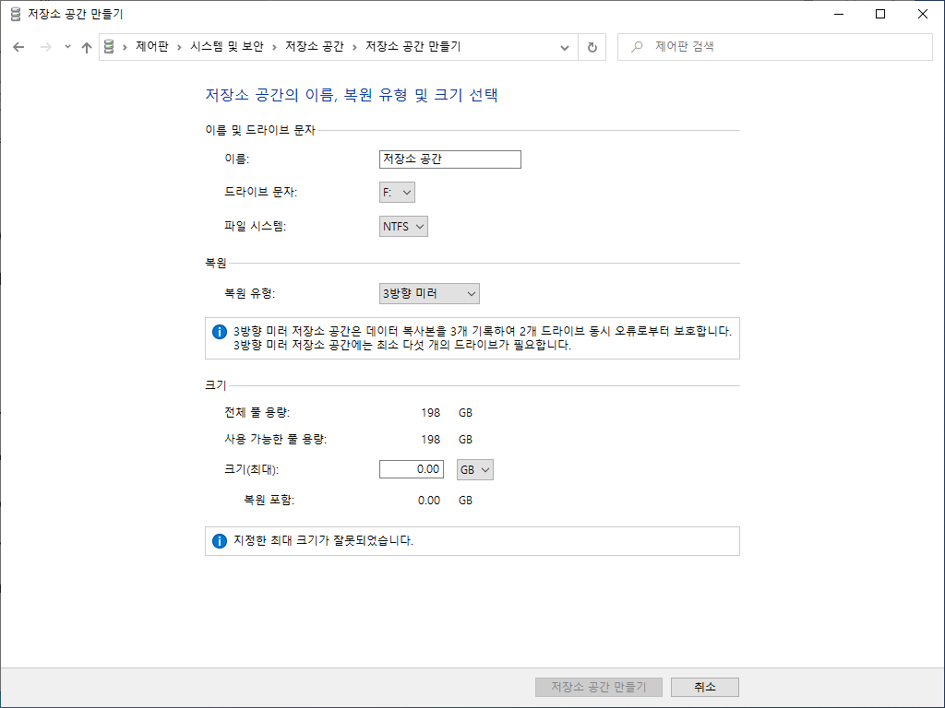Close the 저장소 공간 만들기 window
Screen dimensions: 945x708
click(923, 14)
